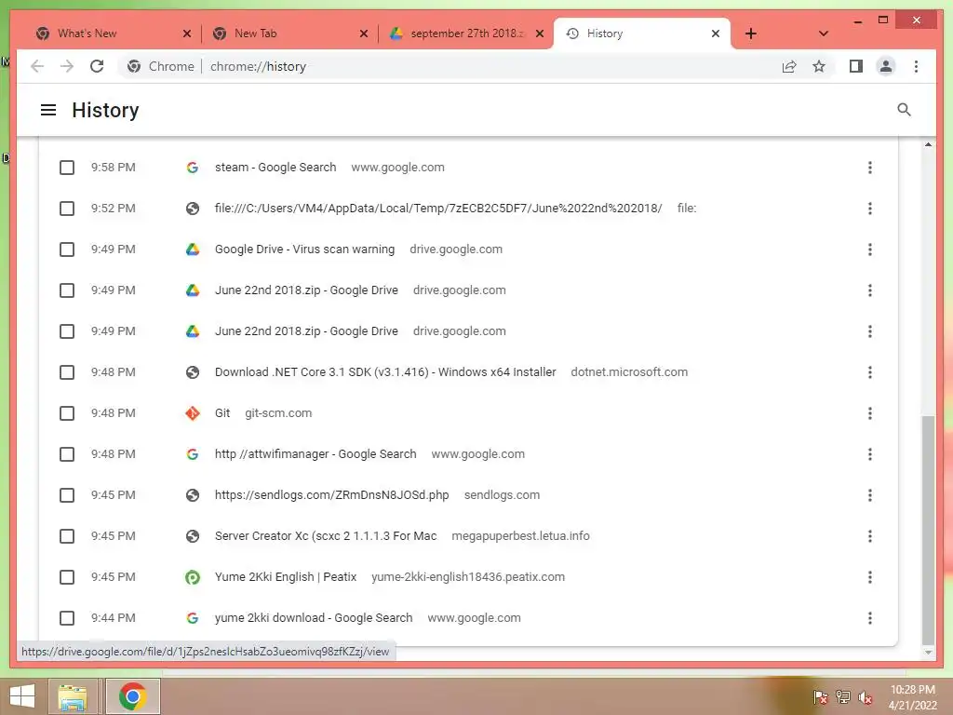953x715 pixels.
Task: Go back with the back arrow
Action: point(37,66)
